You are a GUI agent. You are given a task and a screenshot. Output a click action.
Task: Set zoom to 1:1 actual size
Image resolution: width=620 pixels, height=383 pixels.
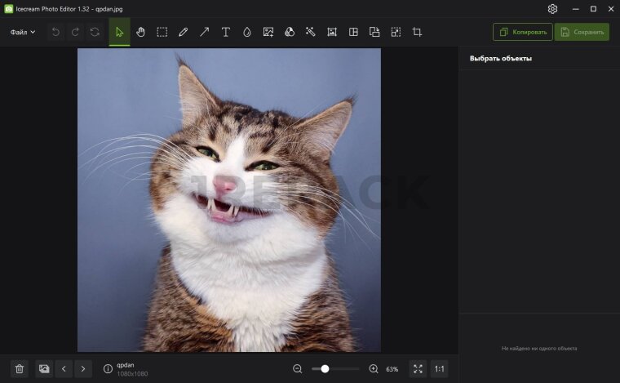439,369
